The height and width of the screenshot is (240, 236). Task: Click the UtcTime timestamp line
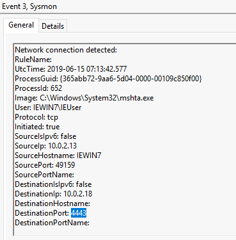71,69
